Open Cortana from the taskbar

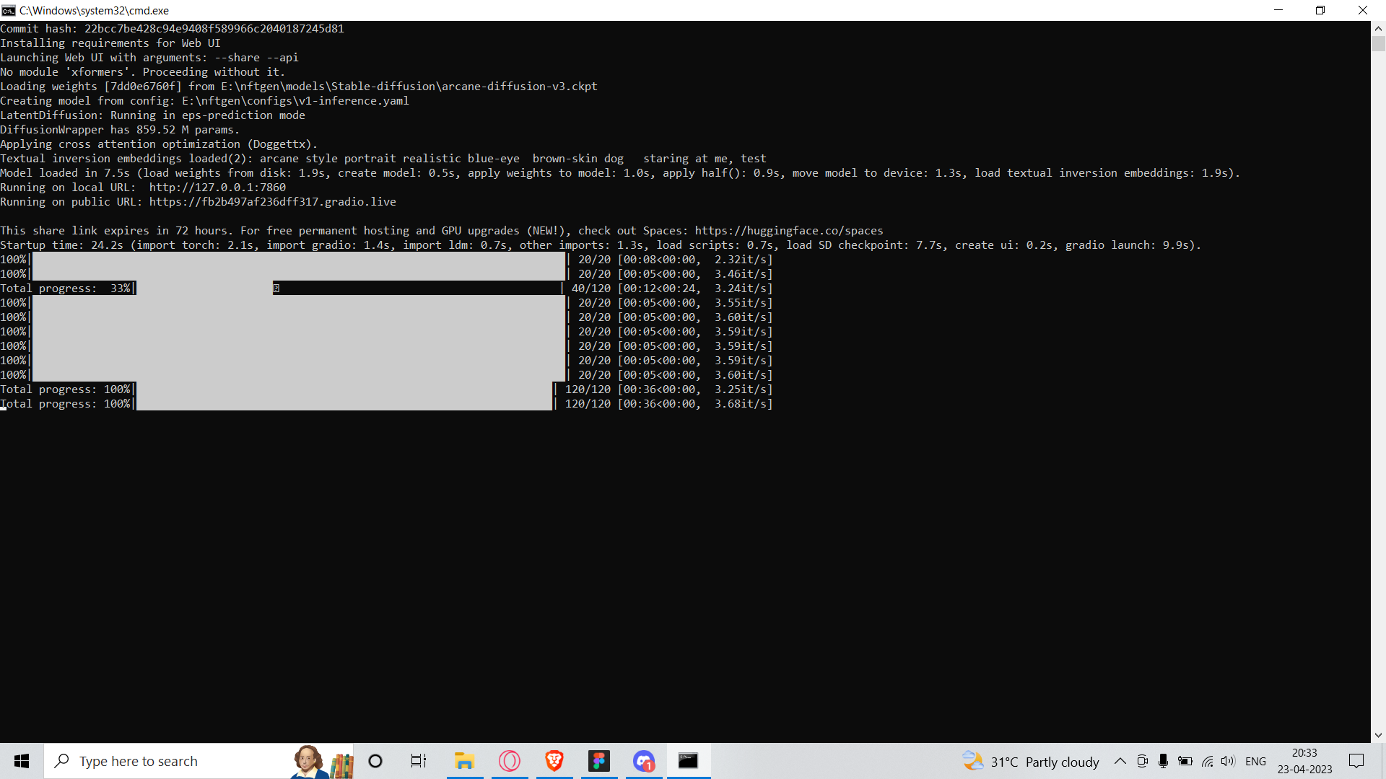(375, 761)
